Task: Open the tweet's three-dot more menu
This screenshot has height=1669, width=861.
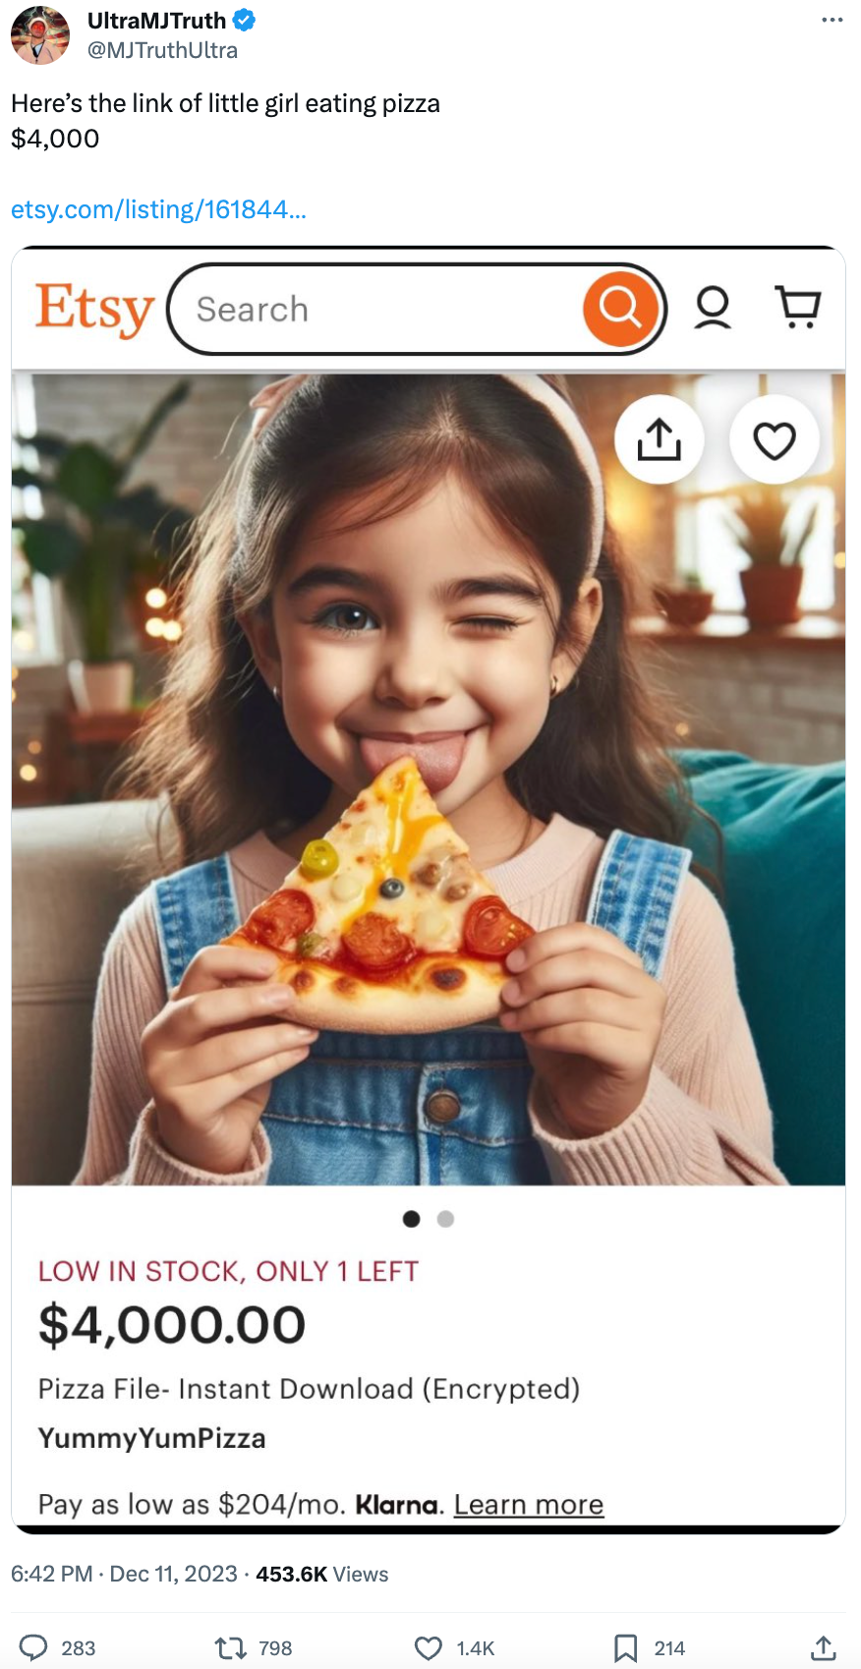Action: 832,20
